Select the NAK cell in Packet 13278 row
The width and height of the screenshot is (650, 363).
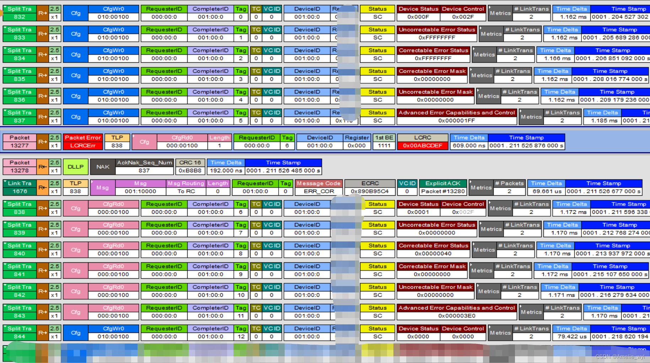(x=103, y=167)
